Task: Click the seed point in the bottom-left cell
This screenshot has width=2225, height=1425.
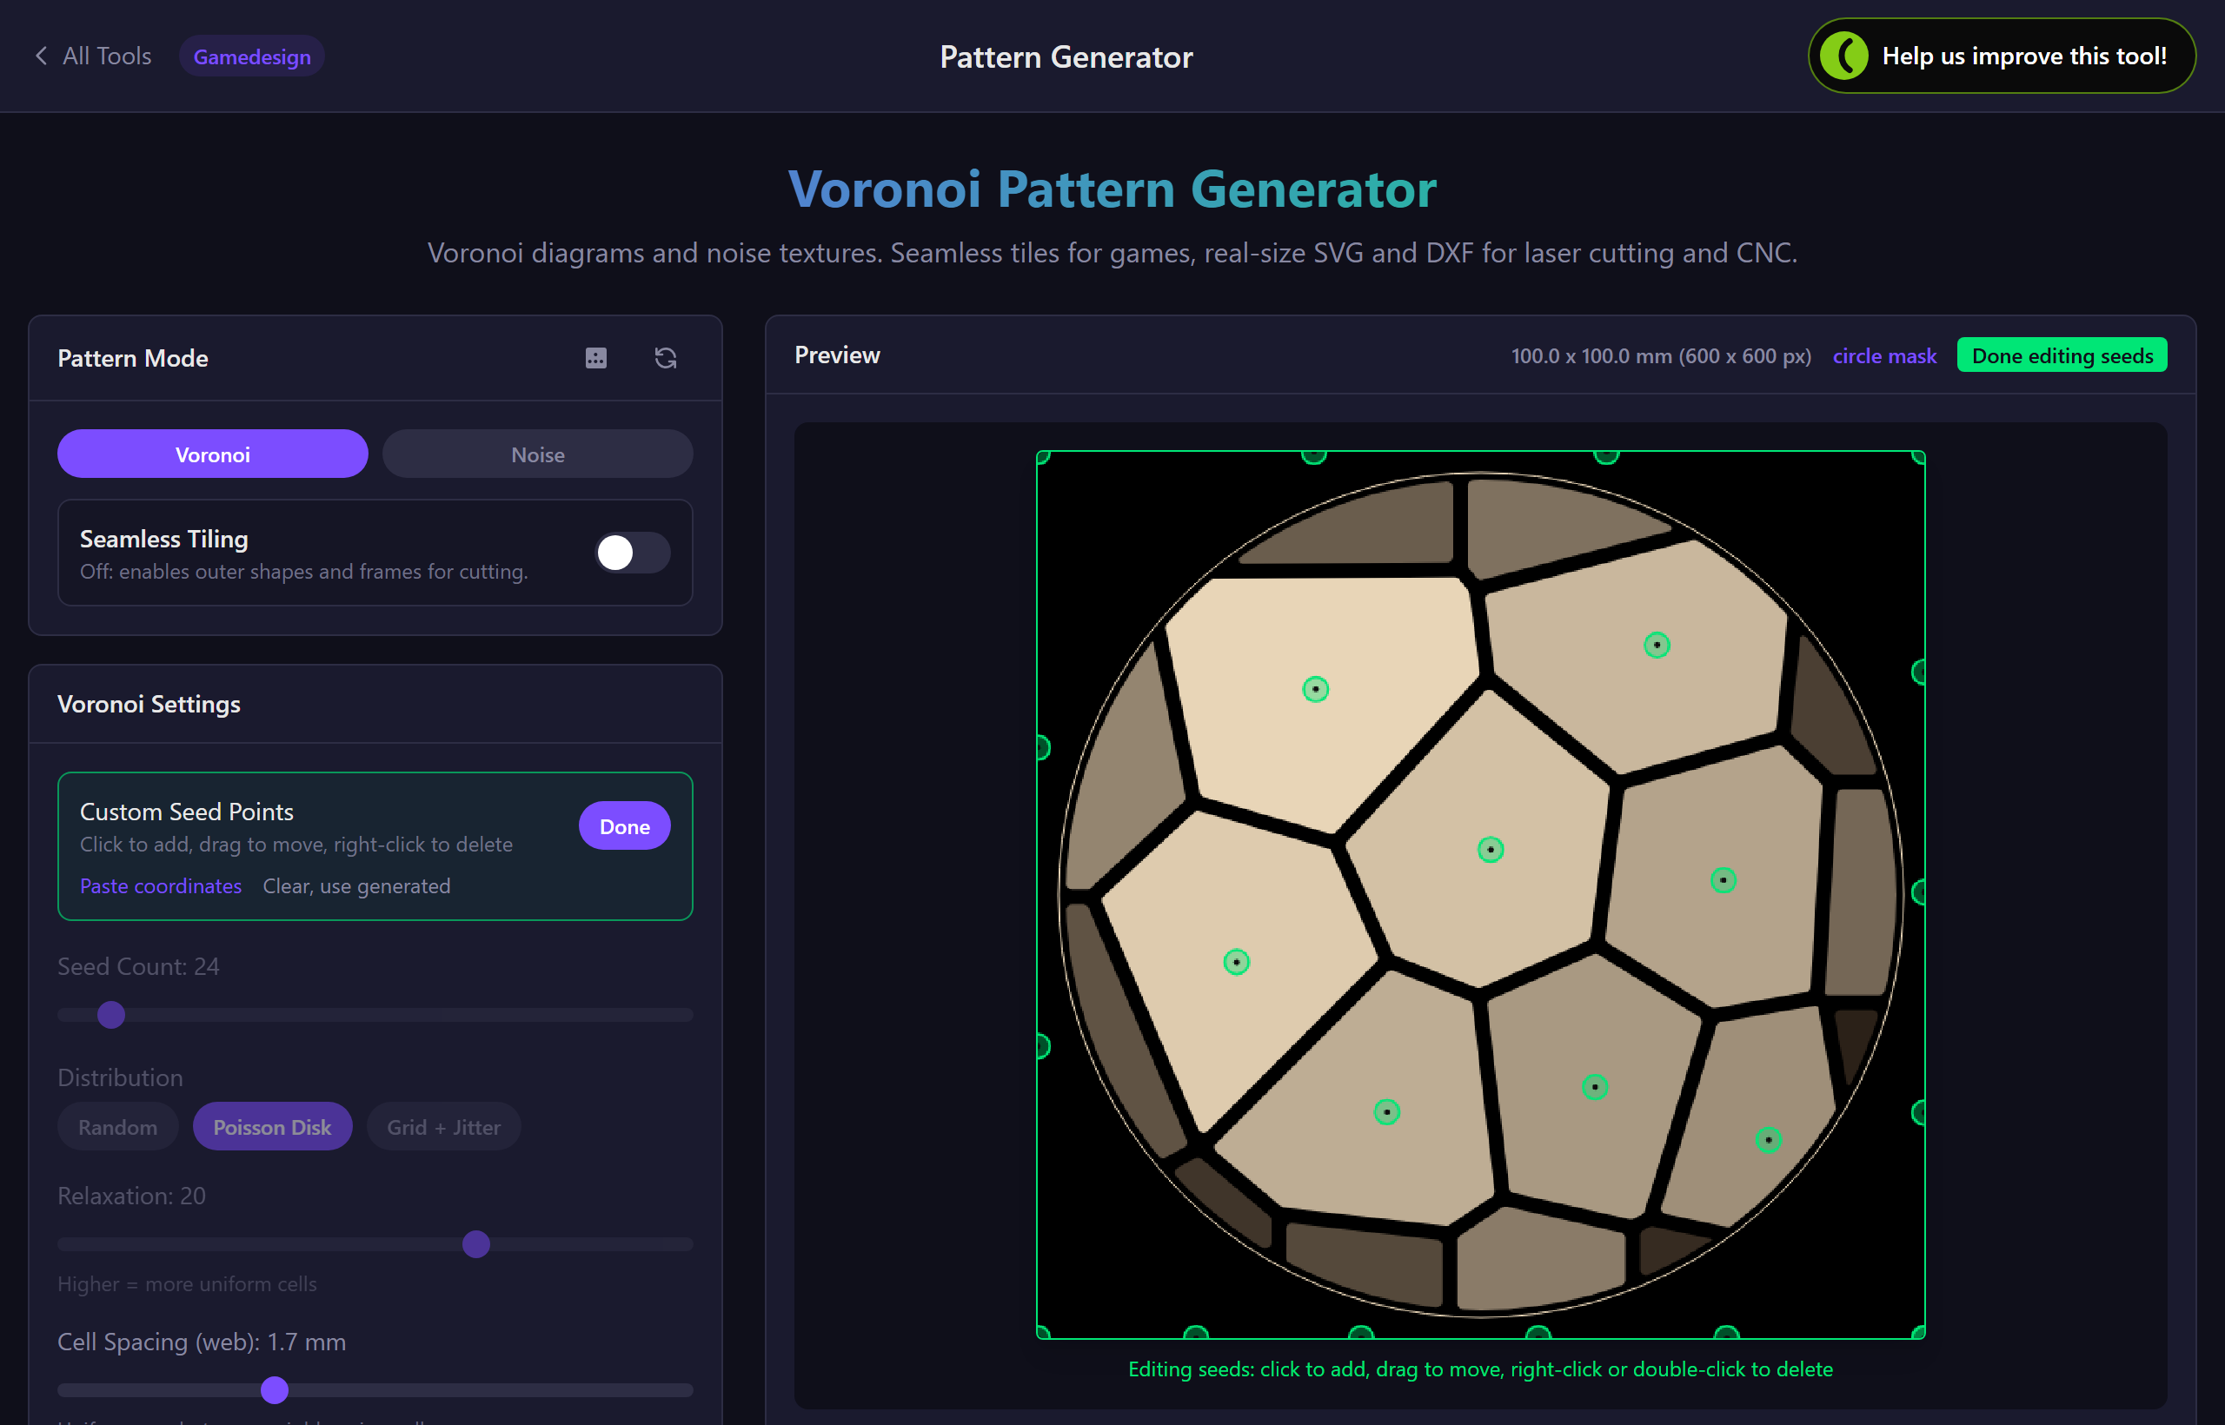Action: pyautogui.click(x=1386, y=1112)
